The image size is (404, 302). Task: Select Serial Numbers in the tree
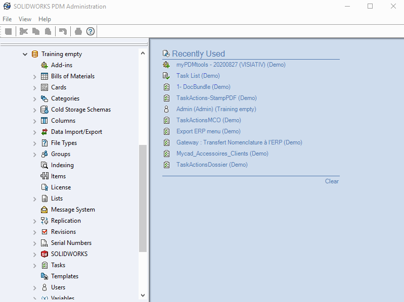71,243
